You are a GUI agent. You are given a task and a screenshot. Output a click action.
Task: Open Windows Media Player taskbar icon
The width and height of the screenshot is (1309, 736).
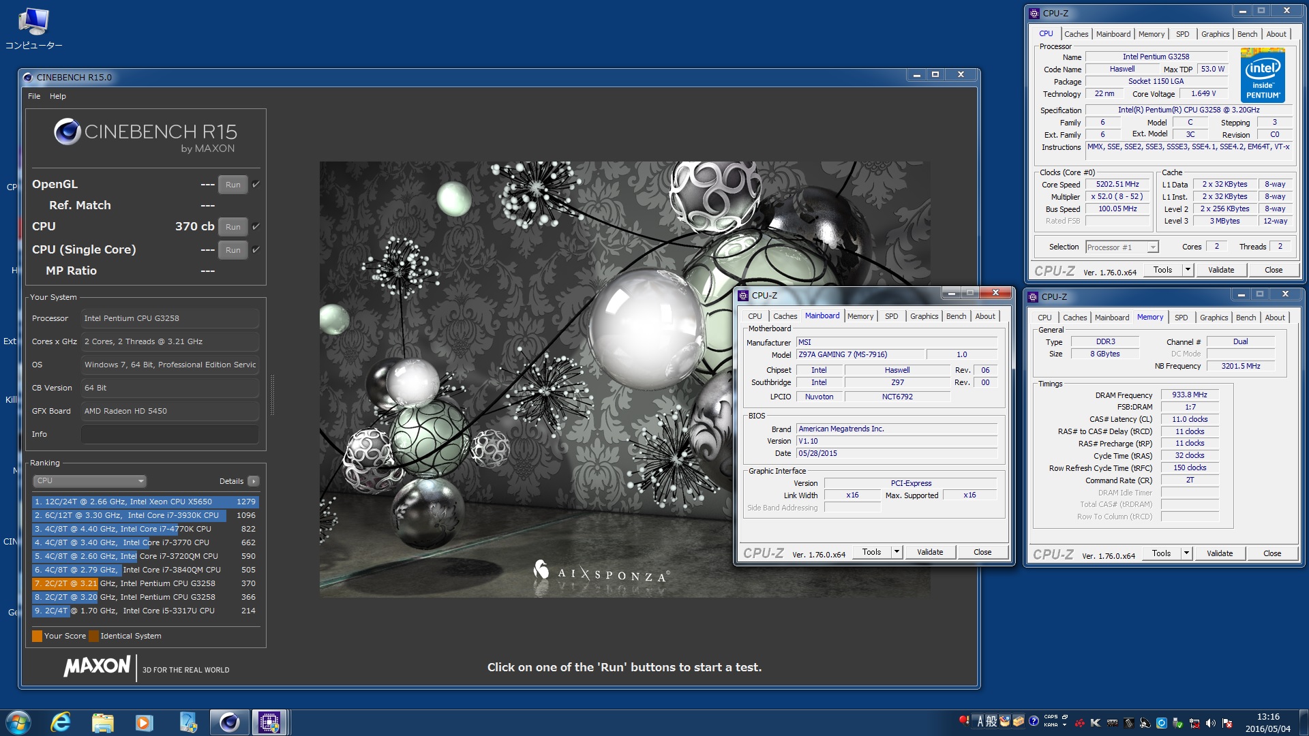pyautogui.click(x=145, y=722)
